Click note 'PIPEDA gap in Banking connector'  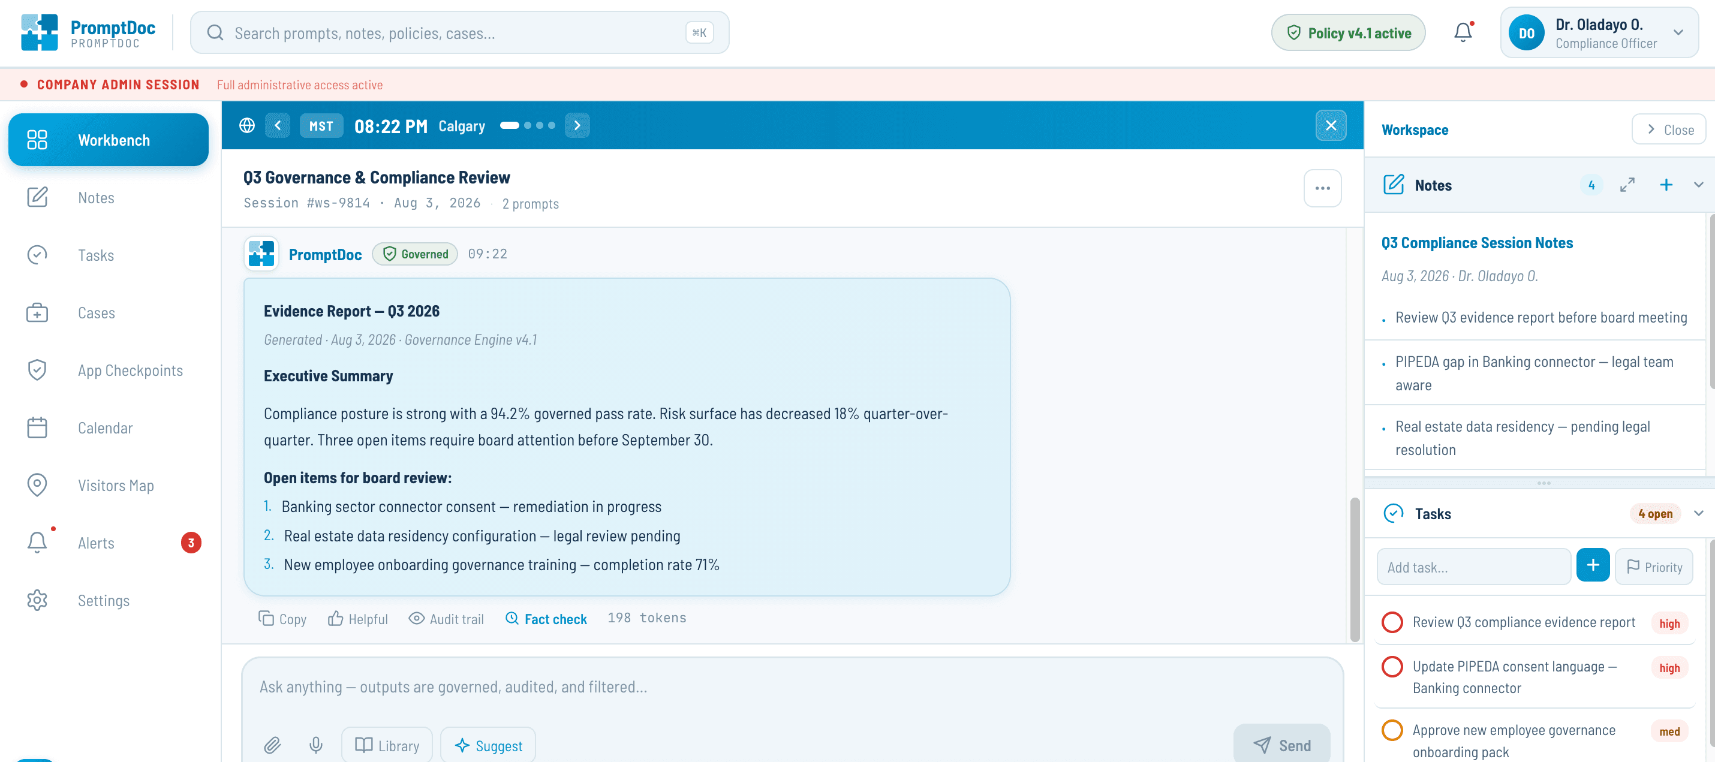click(1534, 374)
